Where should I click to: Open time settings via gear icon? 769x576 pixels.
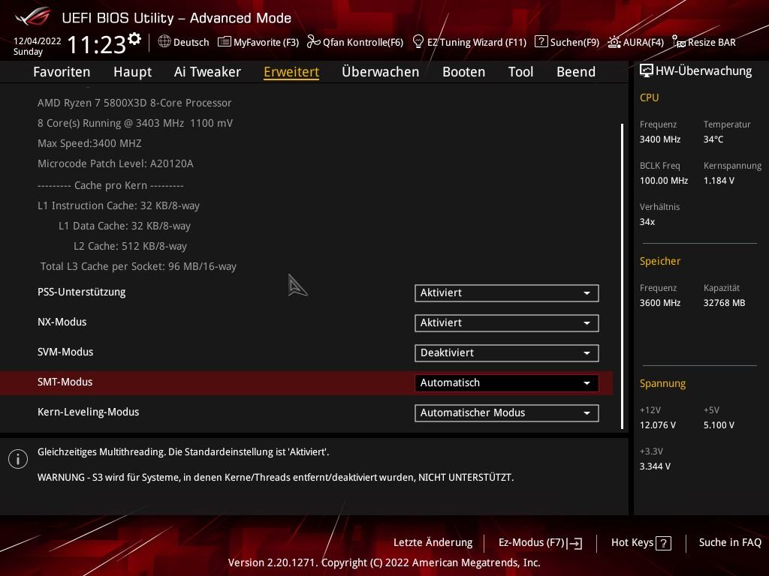coord(134,38)
